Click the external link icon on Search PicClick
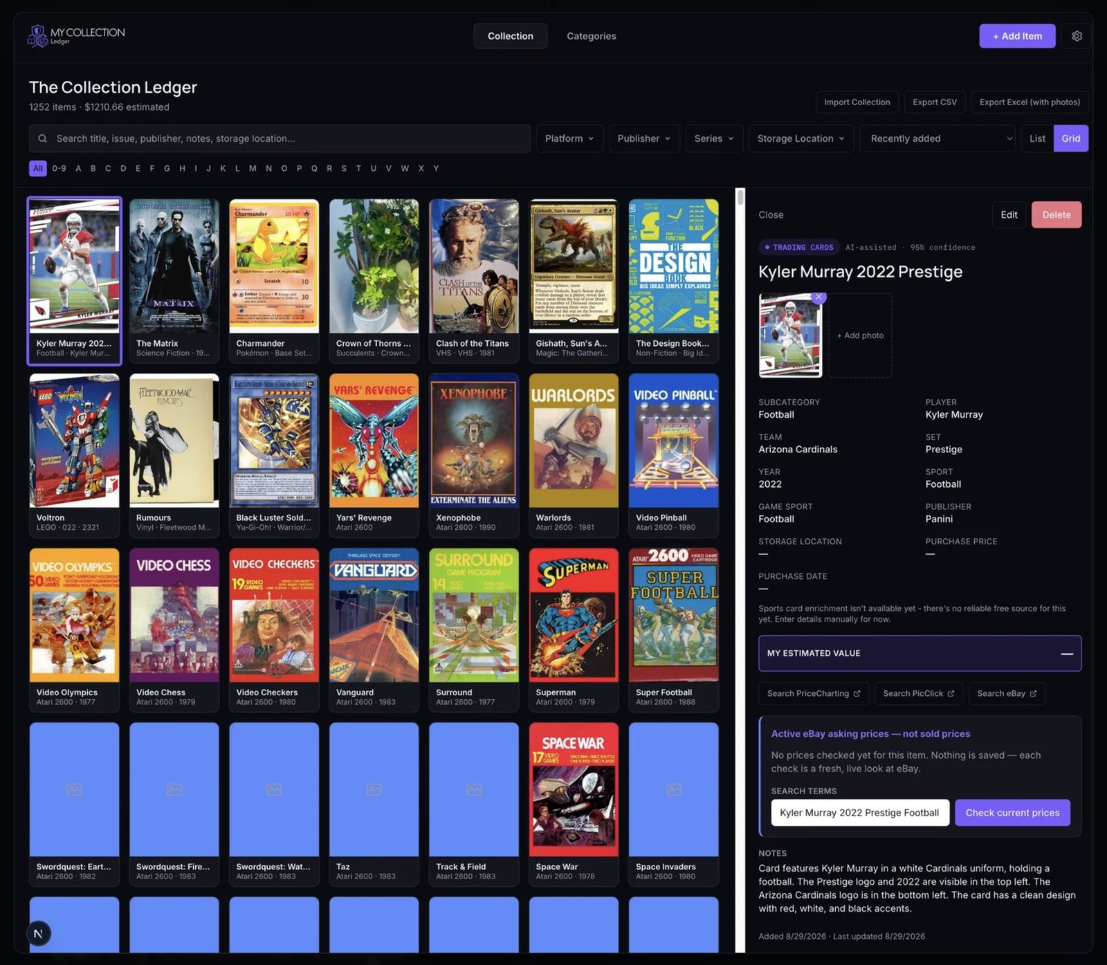1107x965 pixels. coord(951,693)
